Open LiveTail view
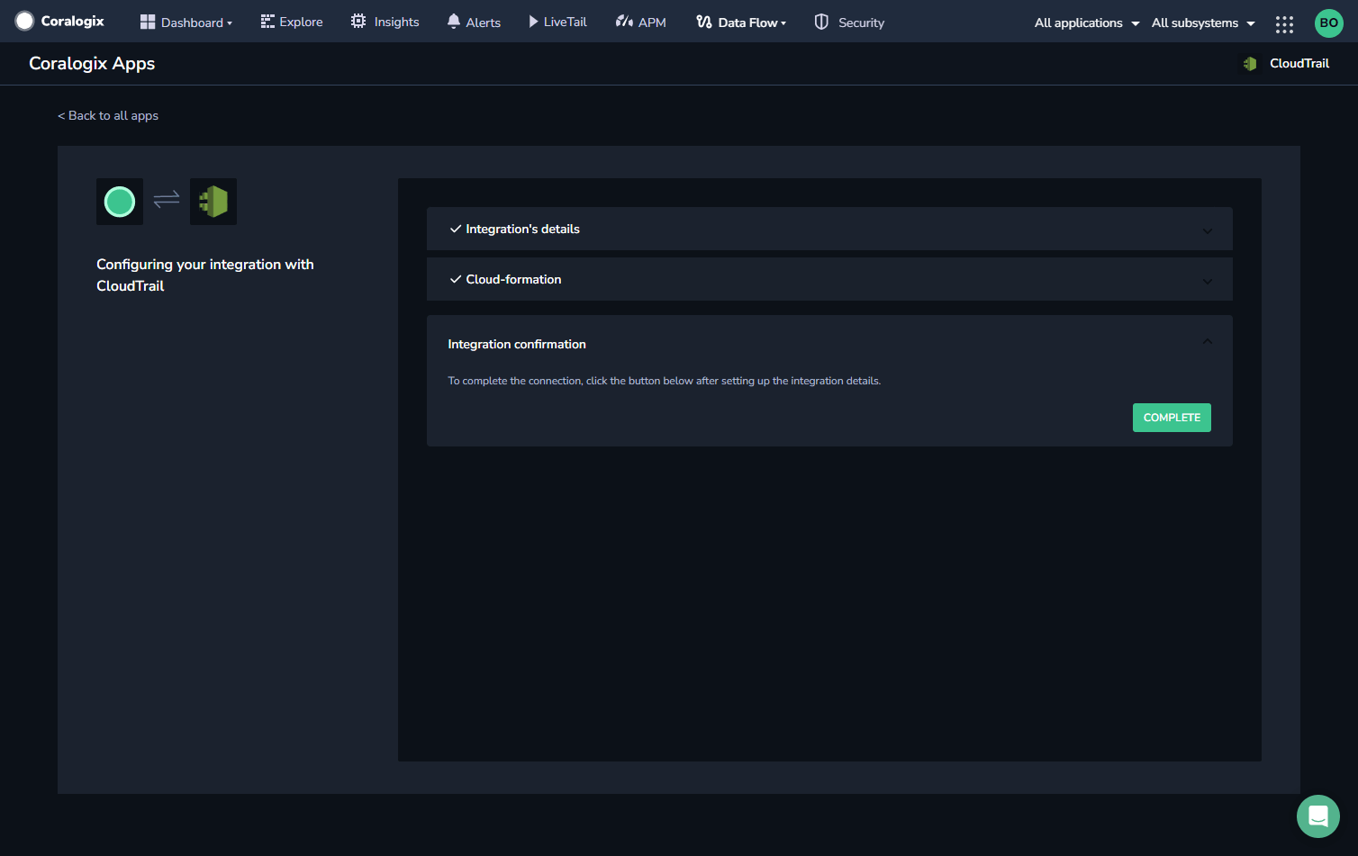Screen dimensions: 1358x856 557,22
